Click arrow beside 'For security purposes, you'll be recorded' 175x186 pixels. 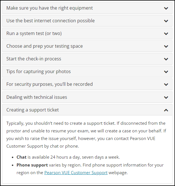tap(166, 84)
